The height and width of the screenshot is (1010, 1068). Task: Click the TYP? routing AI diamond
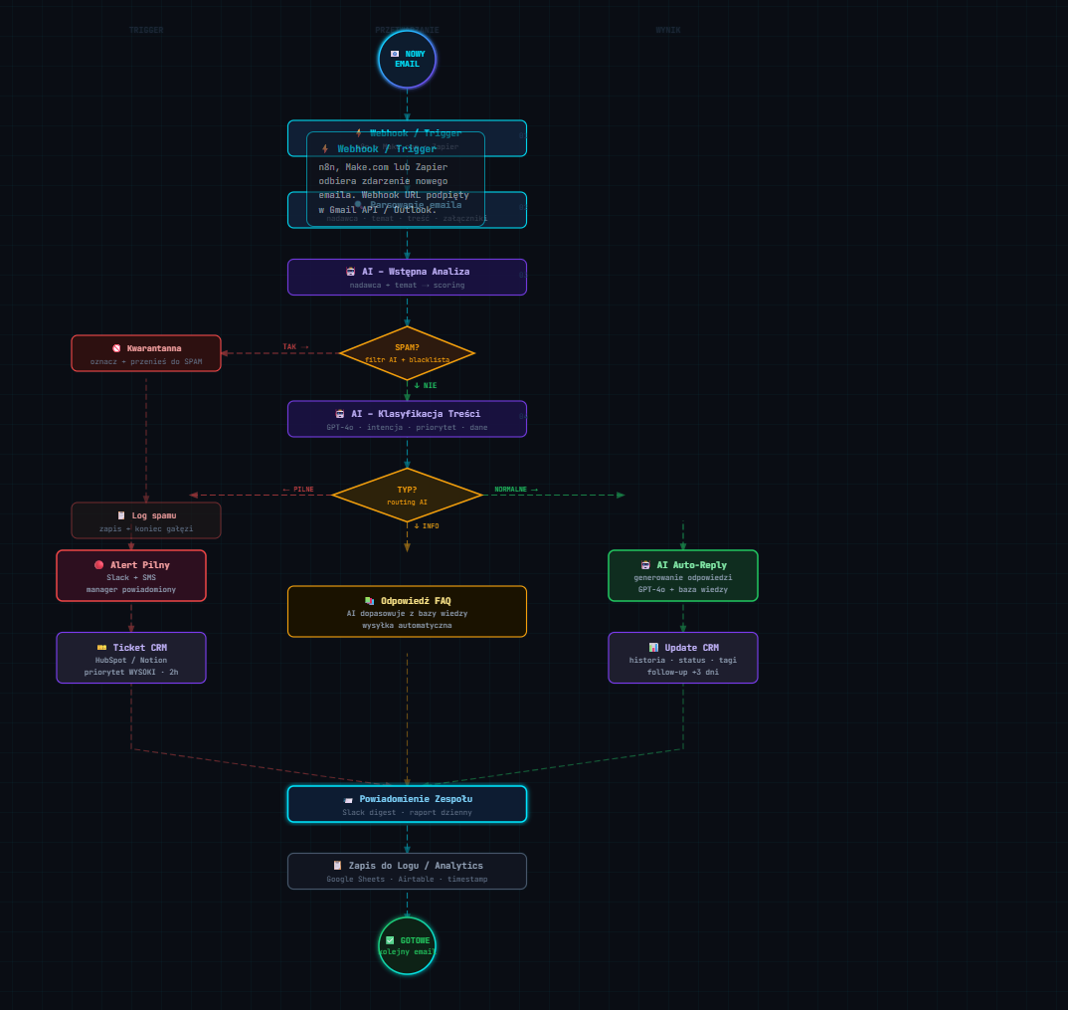coord(408,496)
